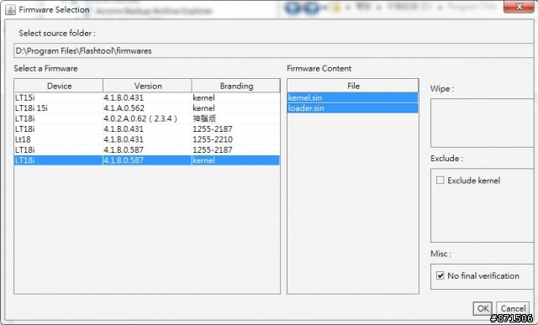Click the File column header
The height and width of the screenshot is (325, 538).
353,86
